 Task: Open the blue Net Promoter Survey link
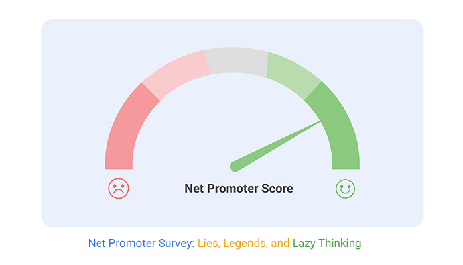tap(141, 244)
